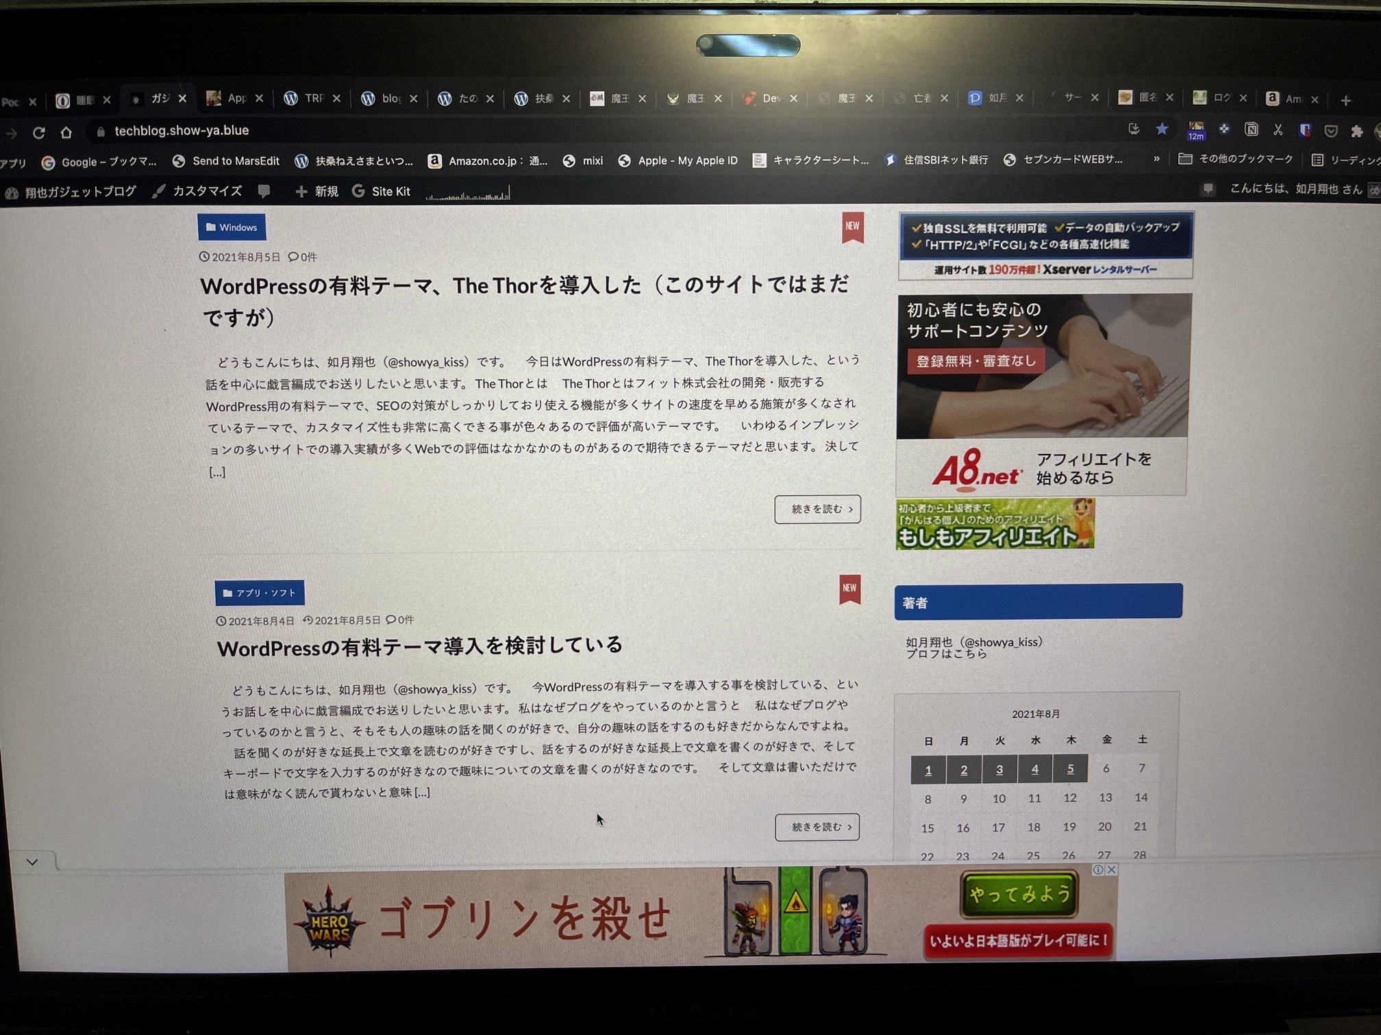Click 続きを読む on The Thor article
The width and height of the screenshot is (1381, 1035).
click(x=817, y=509)
